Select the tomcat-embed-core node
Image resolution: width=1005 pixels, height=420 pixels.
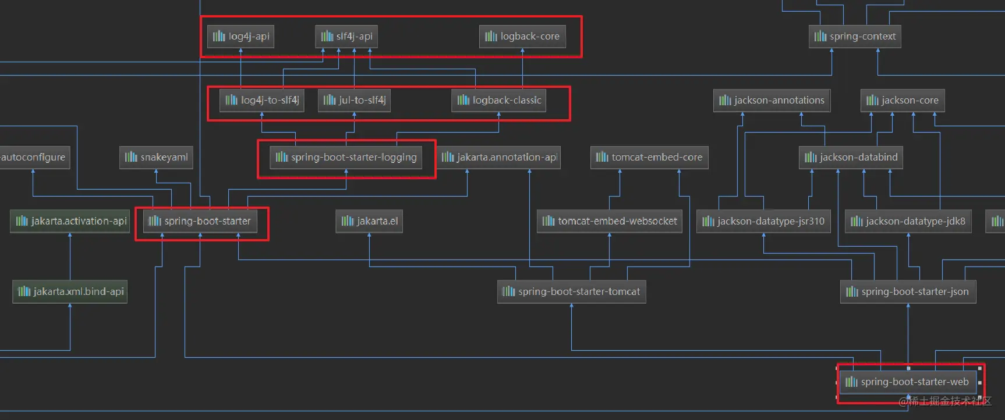point(649,157)
